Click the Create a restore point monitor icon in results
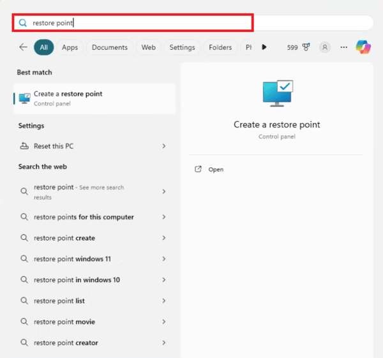 point(25,98)
